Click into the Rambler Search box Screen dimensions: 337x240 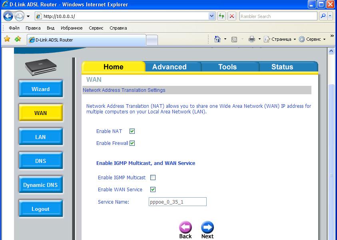(x=278, y=16)
